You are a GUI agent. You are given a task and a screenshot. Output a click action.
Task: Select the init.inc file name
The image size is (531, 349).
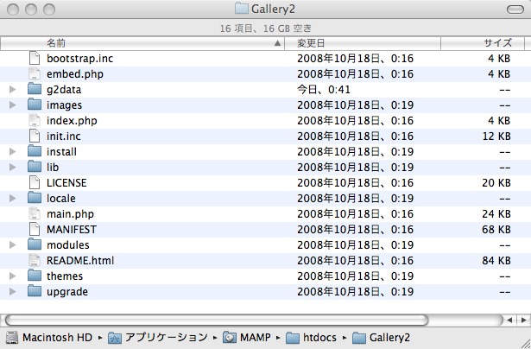64,136
